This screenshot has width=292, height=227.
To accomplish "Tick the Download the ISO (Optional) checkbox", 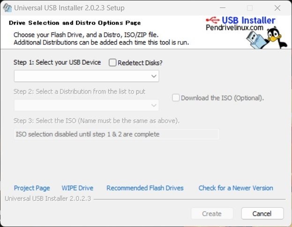I will pyautogui.click(x=176, y=98).
